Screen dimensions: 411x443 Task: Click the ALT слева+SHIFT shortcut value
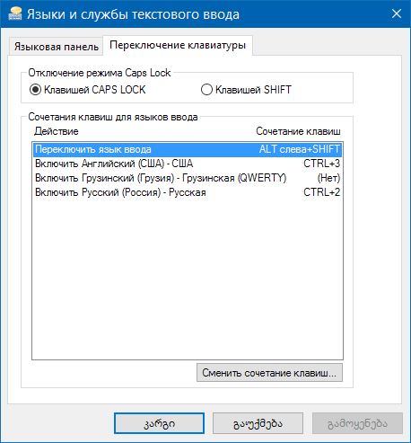pos(300,149)
